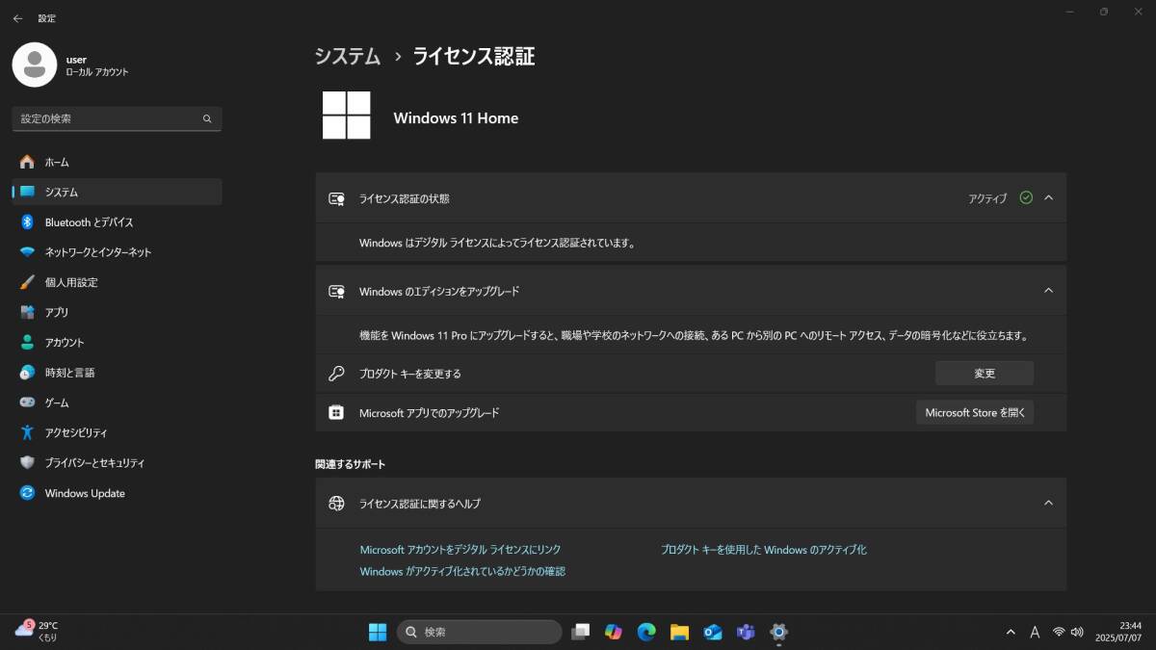Open the Wi-Fi network tray icon
The width and height of the screenshot is (1156, 650).
coord(1059,632)
